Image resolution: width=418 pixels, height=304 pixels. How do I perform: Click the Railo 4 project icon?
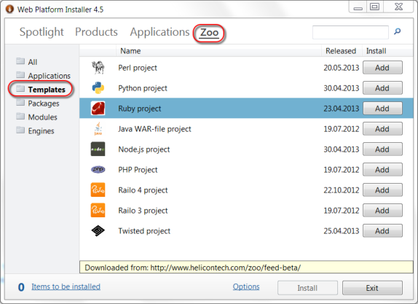point(98,190)
